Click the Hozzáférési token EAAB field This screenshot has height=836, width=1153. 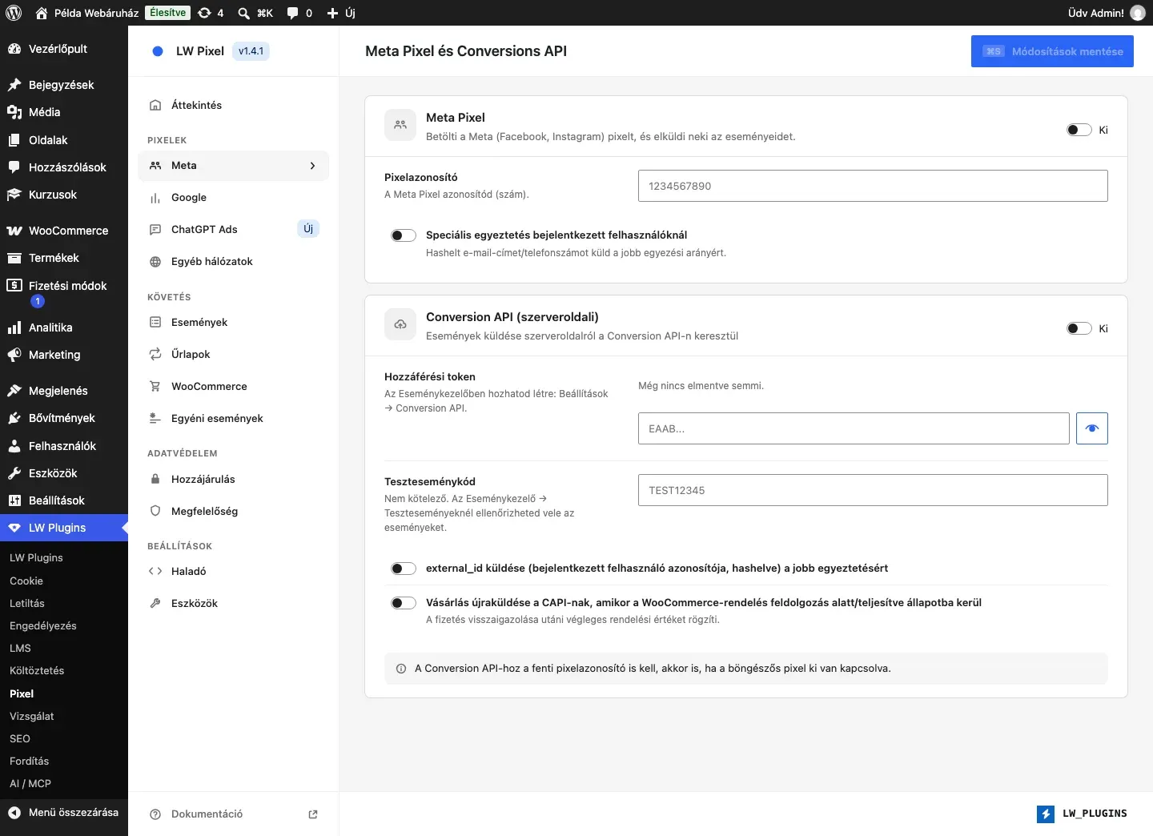point(854,428)
